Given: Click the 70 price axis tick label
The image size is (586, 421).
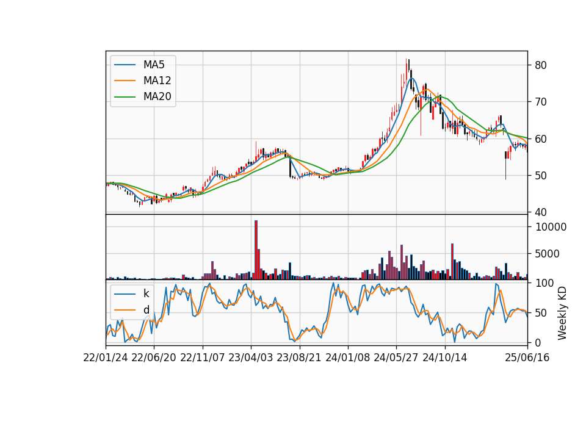Looking at the screenshot, I should pyautogui.click(x=541, y=102).
